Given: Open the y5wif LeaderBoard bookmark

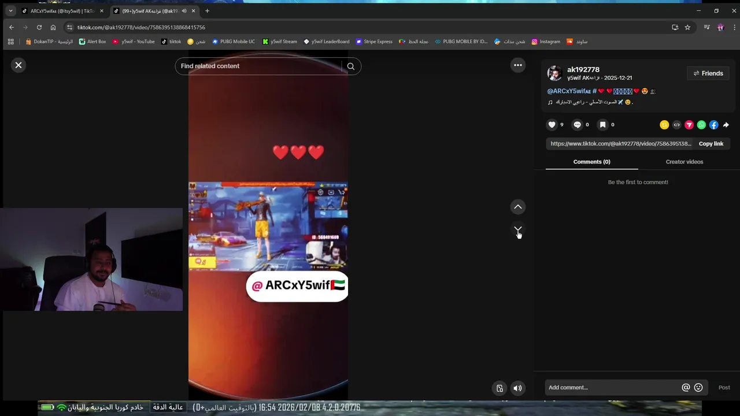Looking at the screenshot, I should coord(326,42).
